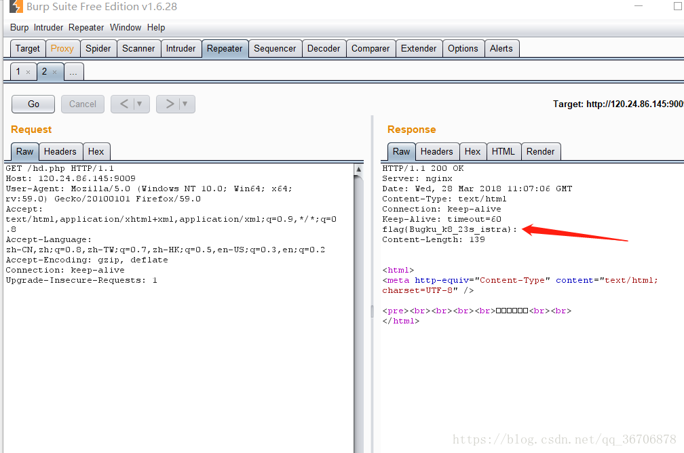This screenshot has height=453, width=684.
Task: Click the Keep-Alive: timeout=60 header
Action: [442, 219]
